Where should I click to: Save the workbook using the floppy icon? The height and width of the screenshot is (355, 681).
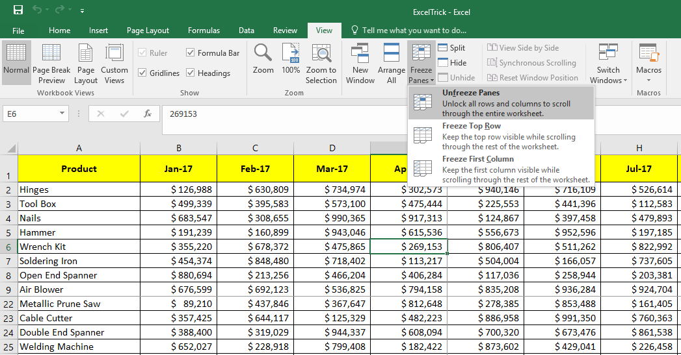coord(18,10)
